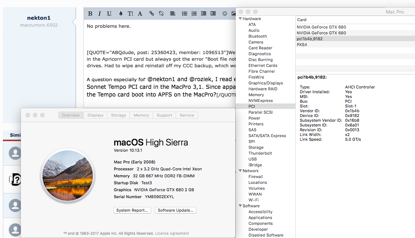Switch to the Overview tab
This screenshot has height=238, width=415.
tap(71, 115)
